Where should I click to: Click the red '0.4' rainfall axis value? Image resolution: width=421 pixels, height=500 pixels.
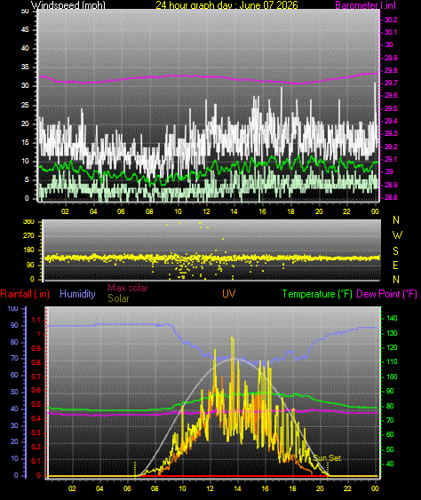pyautogui.click(x=36, y=418)
